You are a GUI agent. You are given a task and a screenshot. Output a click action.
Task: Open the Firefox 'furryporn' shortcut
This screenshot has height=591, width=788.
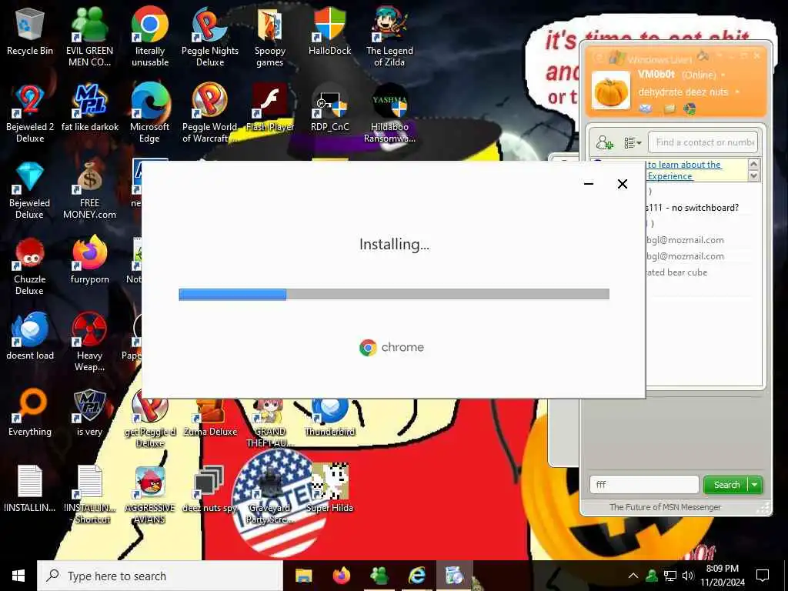tap(89, 260)
